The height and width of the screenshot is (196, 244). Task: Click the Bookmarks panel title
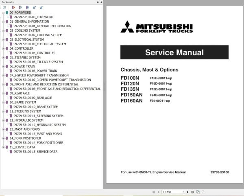(x=8, y=2)
